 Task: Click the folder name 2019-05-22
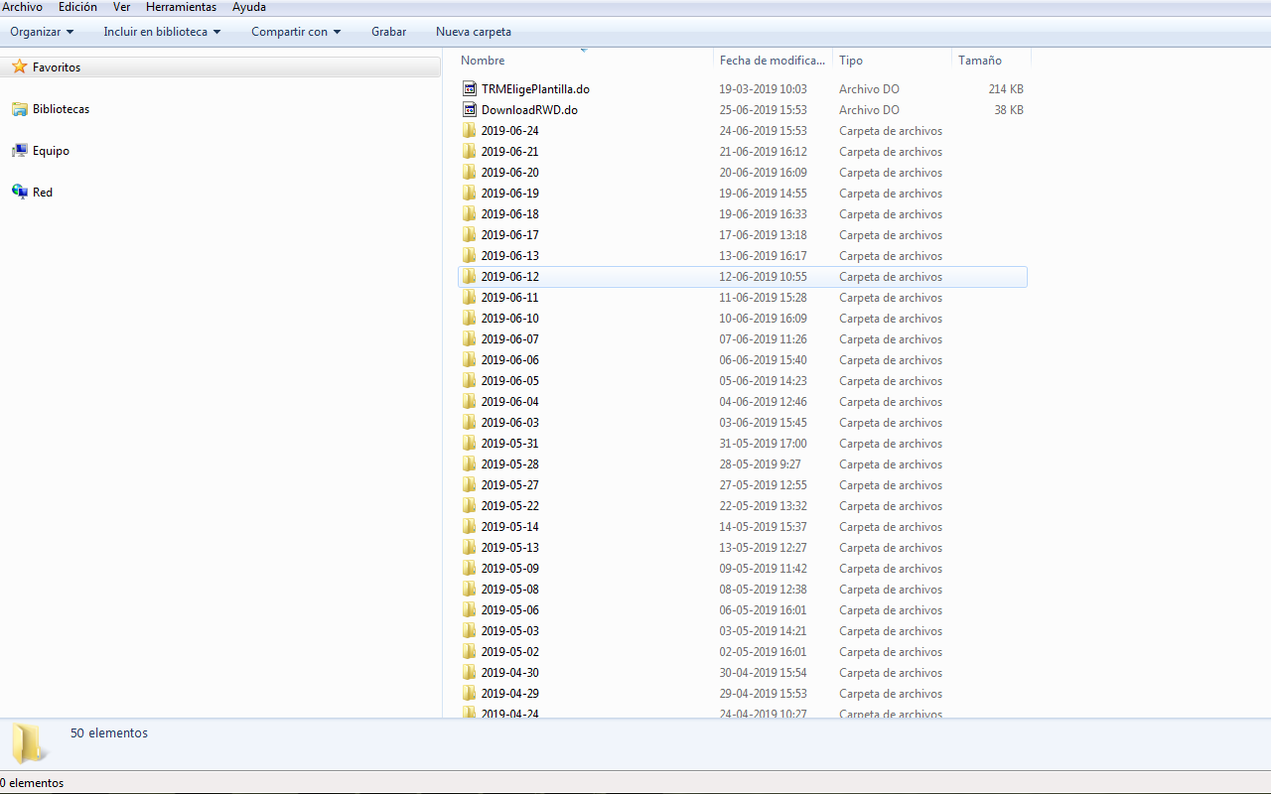pyautogui.click(x=510, y=506)
